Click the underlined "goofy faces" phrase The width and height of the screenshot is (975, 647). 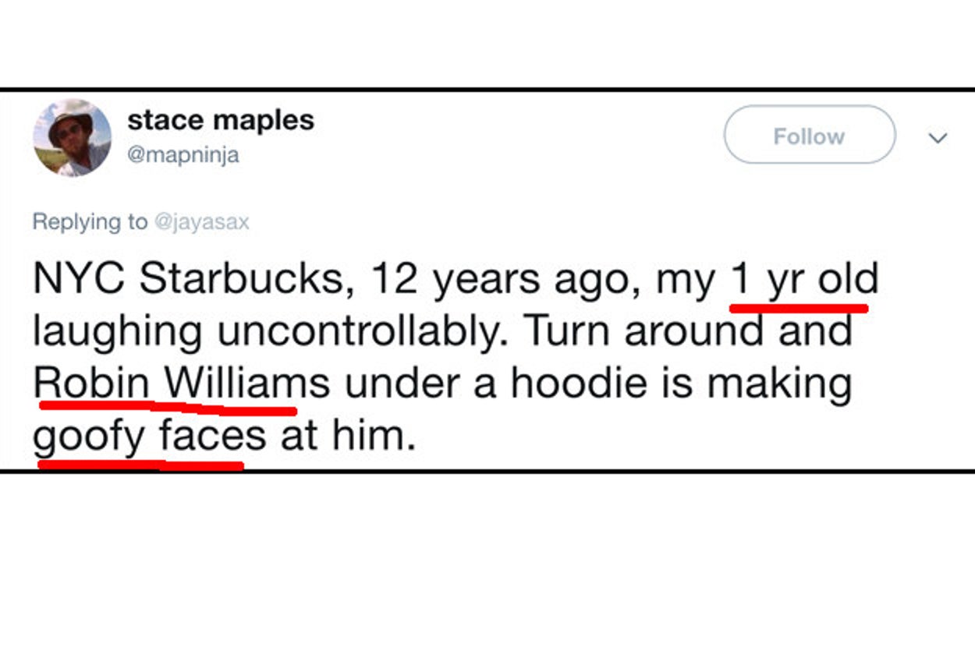click(x=150, y=437)
